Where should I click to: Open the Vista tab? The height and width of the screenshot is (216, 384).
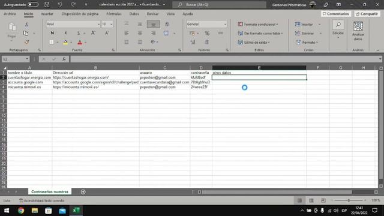click(x=170, y=14)
